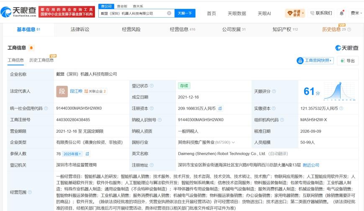Screen dimensions: 364x211
Task: Switch to the 基本信息 tab
Action: click(x=28, y=29)
